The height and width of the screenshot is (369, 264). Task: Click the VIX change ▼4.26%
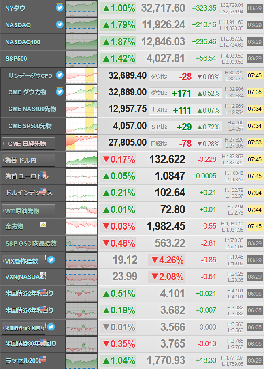[167, 260]
